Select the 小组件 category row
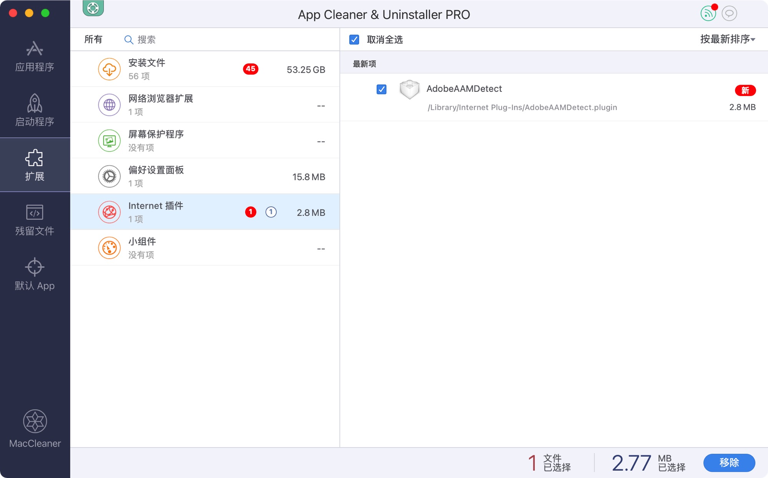768x478 pixels. [205, 248]
